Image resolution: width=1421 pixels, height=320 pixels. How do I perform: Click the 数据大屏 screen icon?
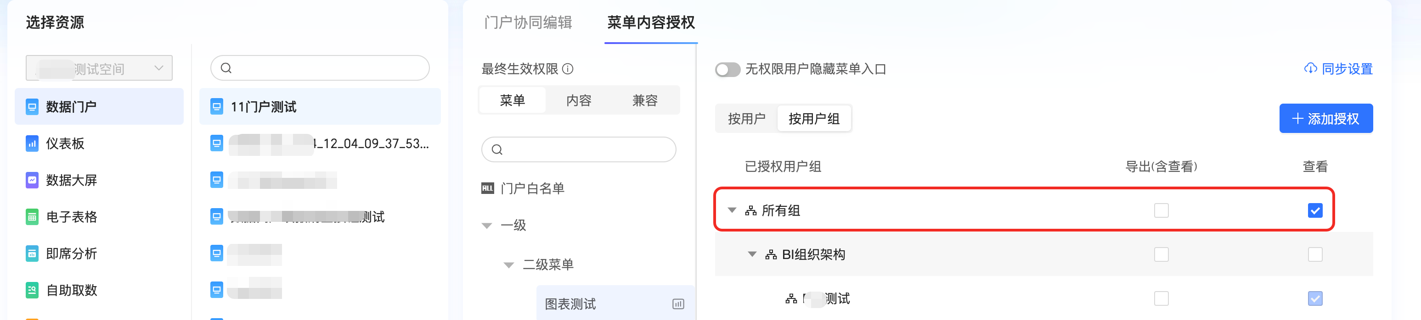tap(32, 180)
